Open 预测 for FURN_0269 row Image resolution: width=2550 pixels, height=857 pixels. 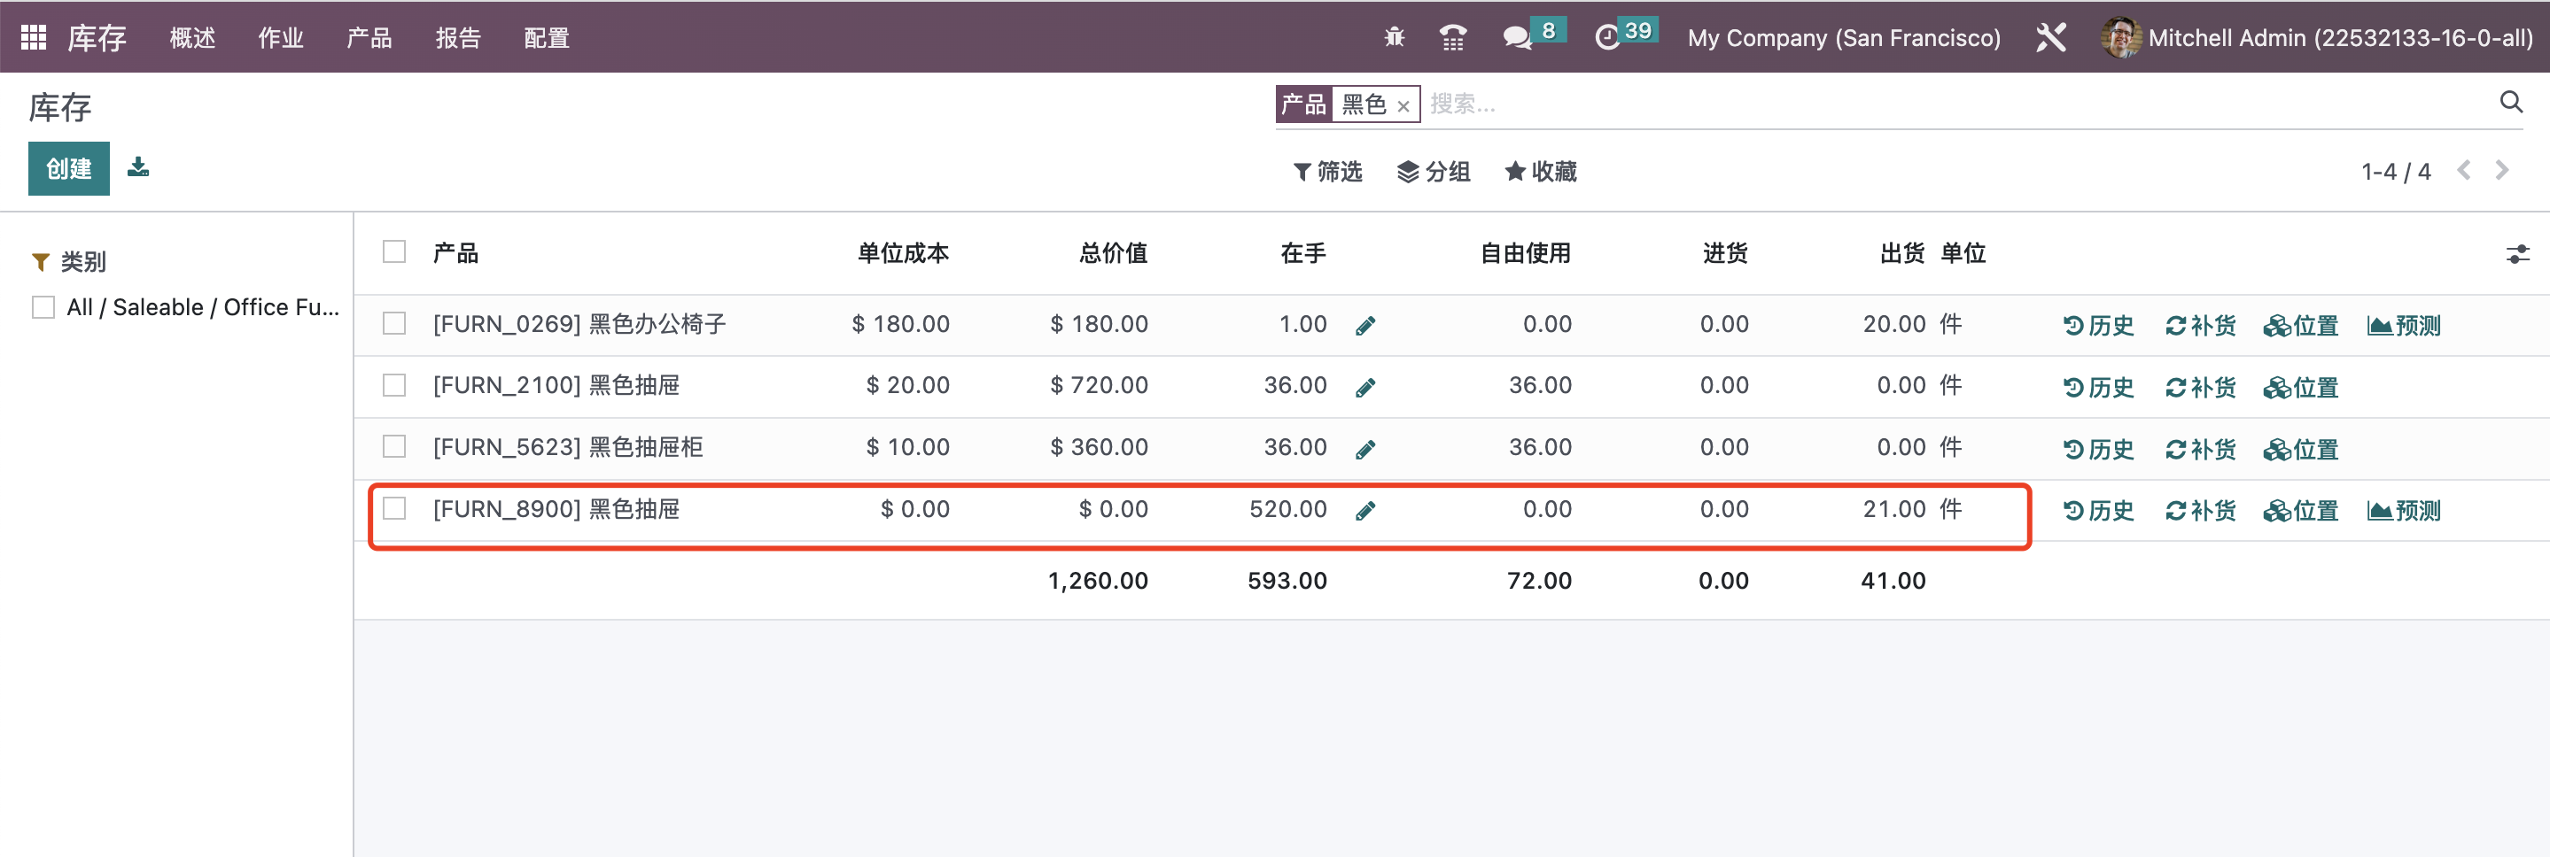pyautogui.click(x=2404, y=326)
